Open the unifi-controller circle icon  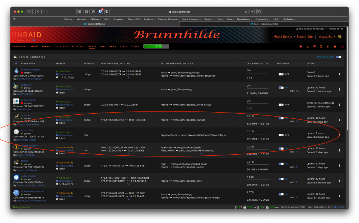16,177
